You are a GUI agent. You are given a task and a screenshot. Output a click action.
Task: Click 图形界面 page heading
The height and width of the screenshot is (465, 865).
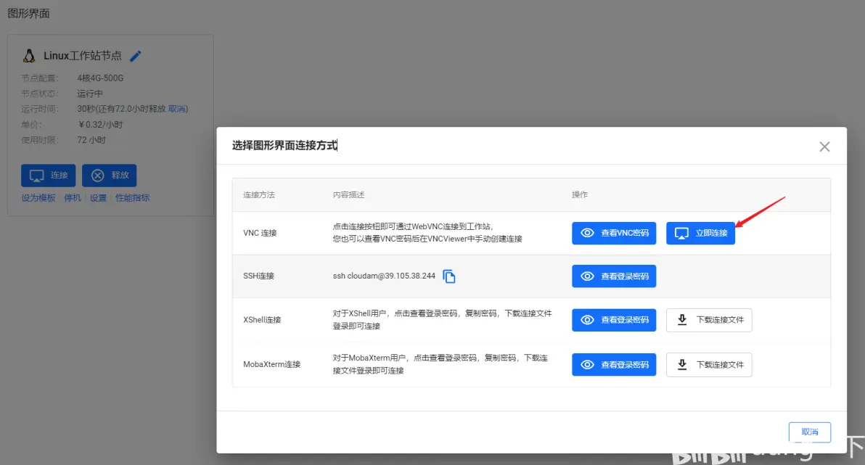pyautogui.click(x=29, y=13)
